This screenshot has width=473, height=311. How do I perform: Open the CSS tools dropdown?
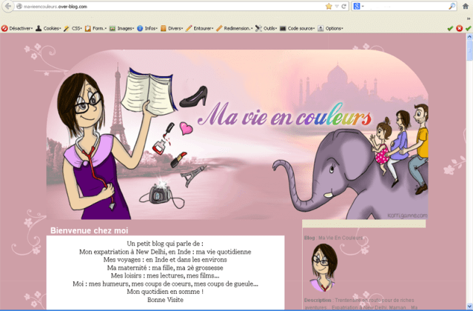(73, 28)
